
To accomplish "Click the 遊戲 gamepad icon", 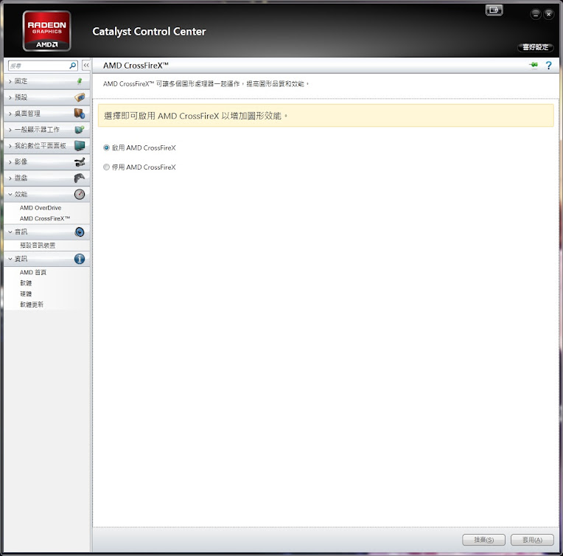I will 80,178.
